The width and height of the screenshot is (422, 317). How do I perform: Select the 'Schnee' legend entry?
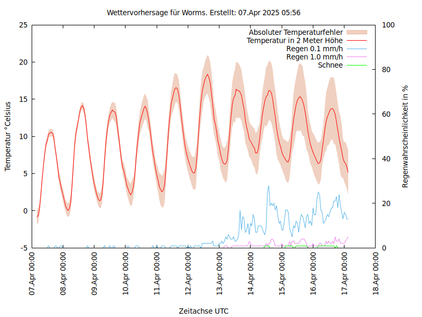(330, 65)
